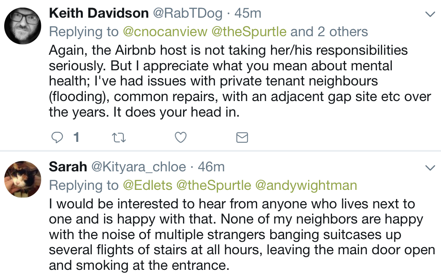The width and height of the screenshot is (441, 277).
Task: Expand options chevron on Keith Davidson's tweet
Action: tap(430, 14)
